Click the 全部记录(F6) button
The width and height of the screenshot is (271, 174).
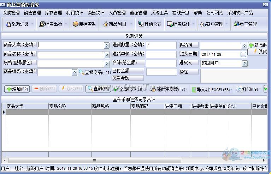tap(129, 89)
